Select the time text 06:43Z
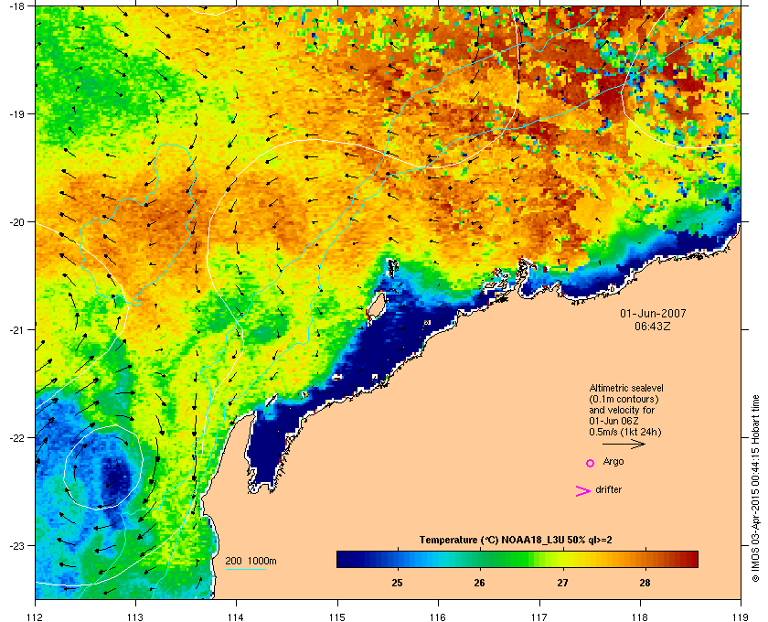Viewport: 768px width, 622px height. click(x=653, y=326)
